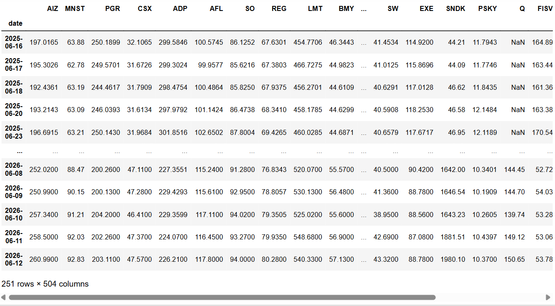555x306 pixels.
Task: Select the SNDK column header
Action: 456,8
